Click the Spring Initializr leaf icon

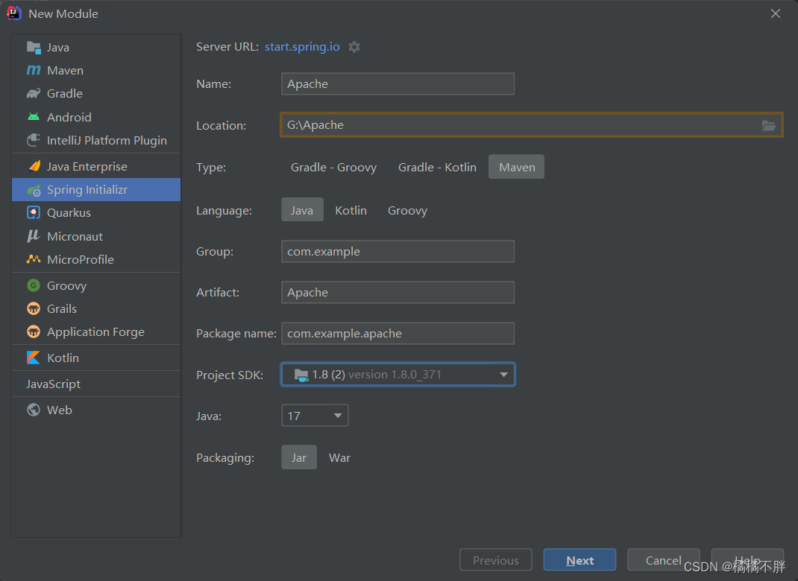[x=34, y=190]
